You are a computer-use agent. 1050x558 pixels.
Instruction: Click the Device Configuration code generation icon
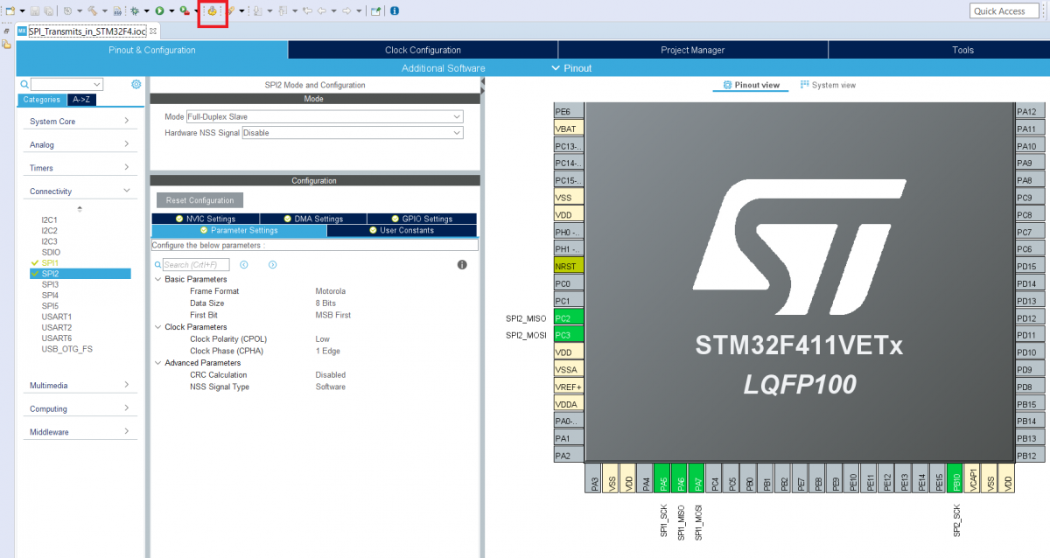click(212, 10)
